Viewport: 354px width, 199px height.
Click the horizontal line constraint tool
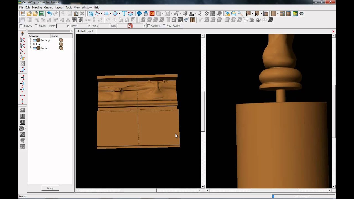pos(22,95)
